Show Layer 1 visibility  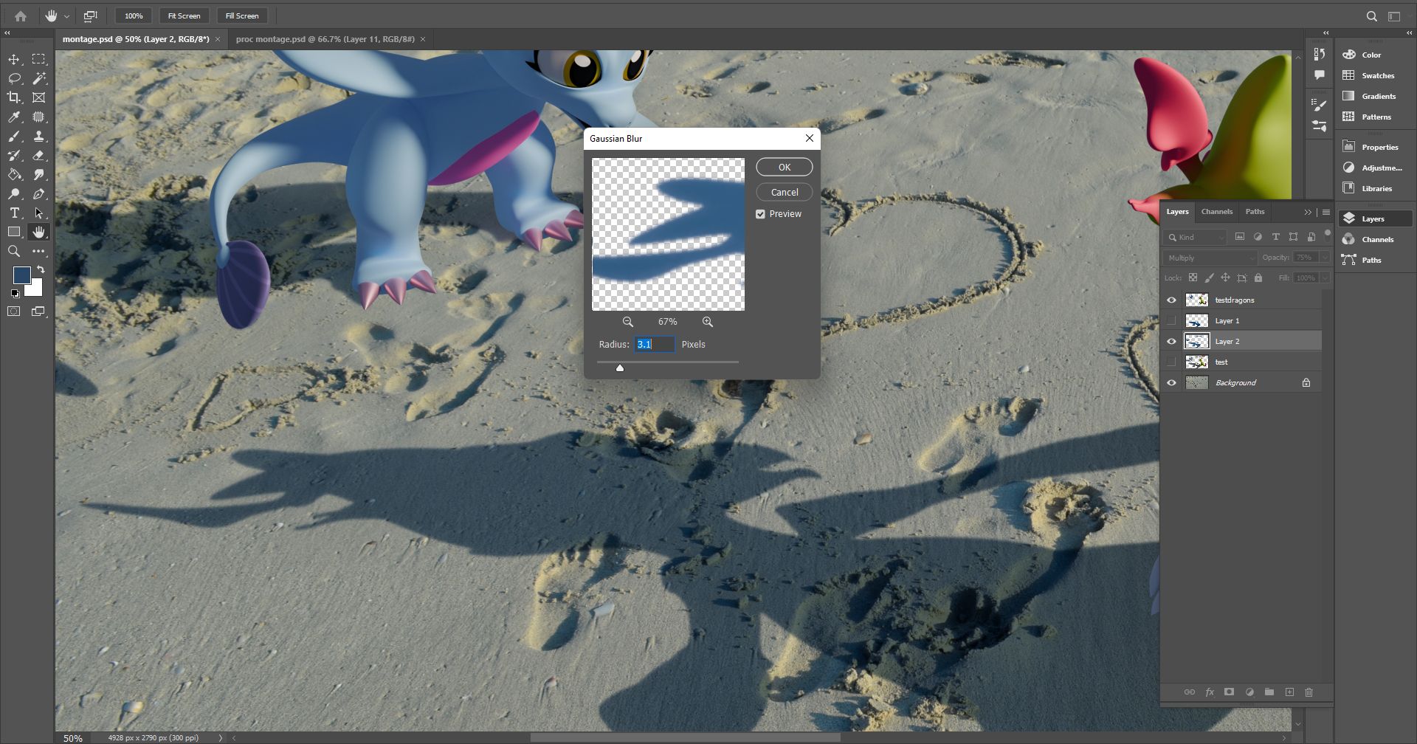(1171, 321)
